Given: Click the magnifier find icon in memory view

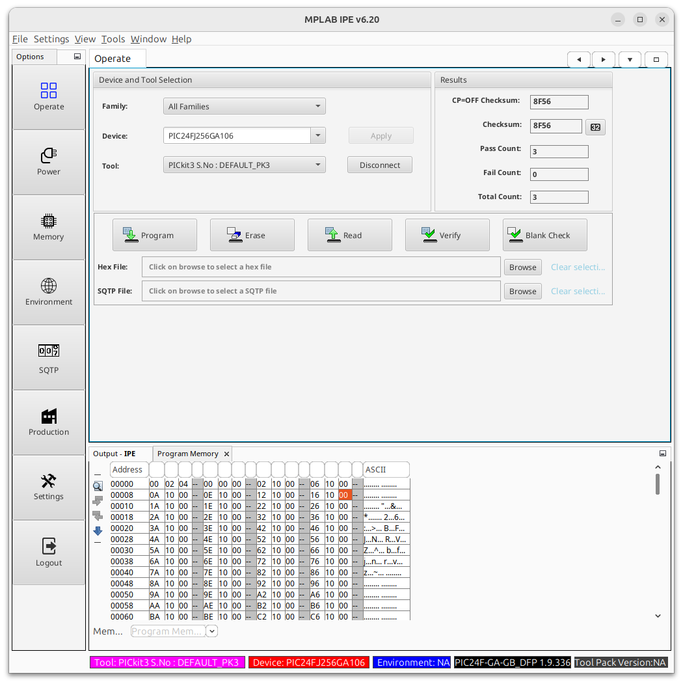Looking at the screenshot, I should [98, 486].
